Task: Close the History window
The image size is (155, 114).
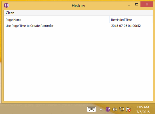Action: click(147, 4)
